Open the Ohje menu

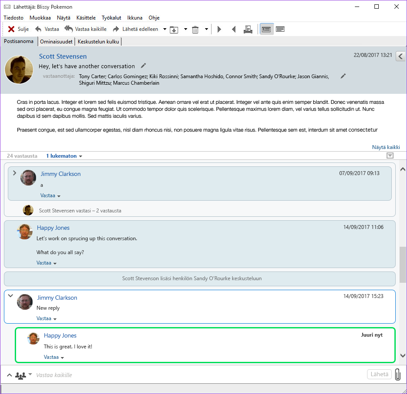154,18
